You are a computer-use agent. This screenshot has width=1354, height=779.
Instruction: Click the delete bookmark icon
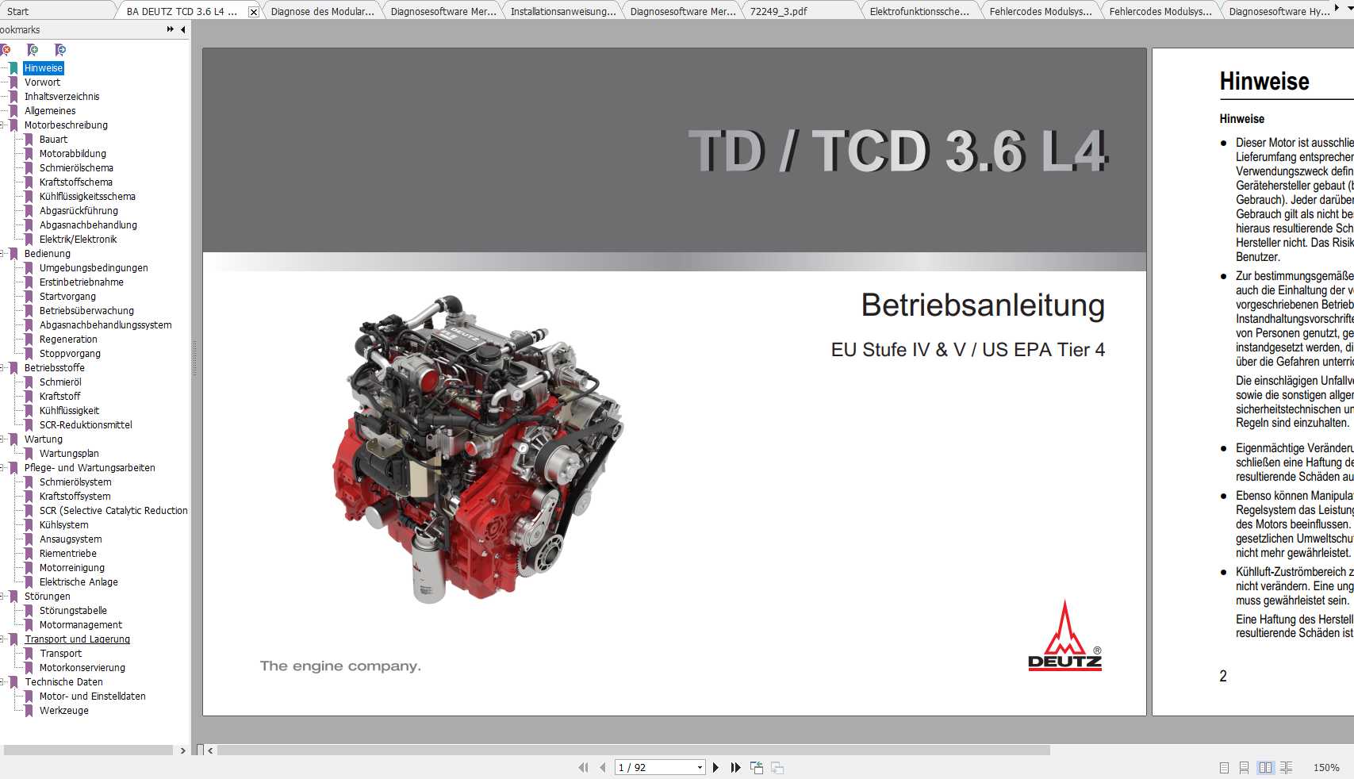(6, 50)
